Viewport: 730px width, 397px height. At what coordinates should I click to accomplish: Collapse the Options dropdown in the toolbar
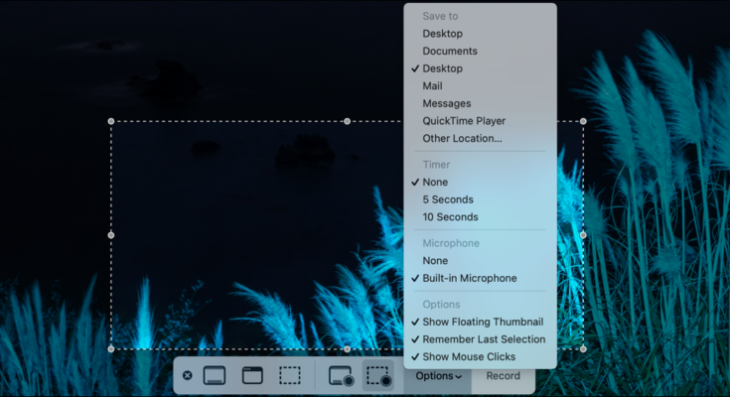pyautogui.click(x=438, y=376)
